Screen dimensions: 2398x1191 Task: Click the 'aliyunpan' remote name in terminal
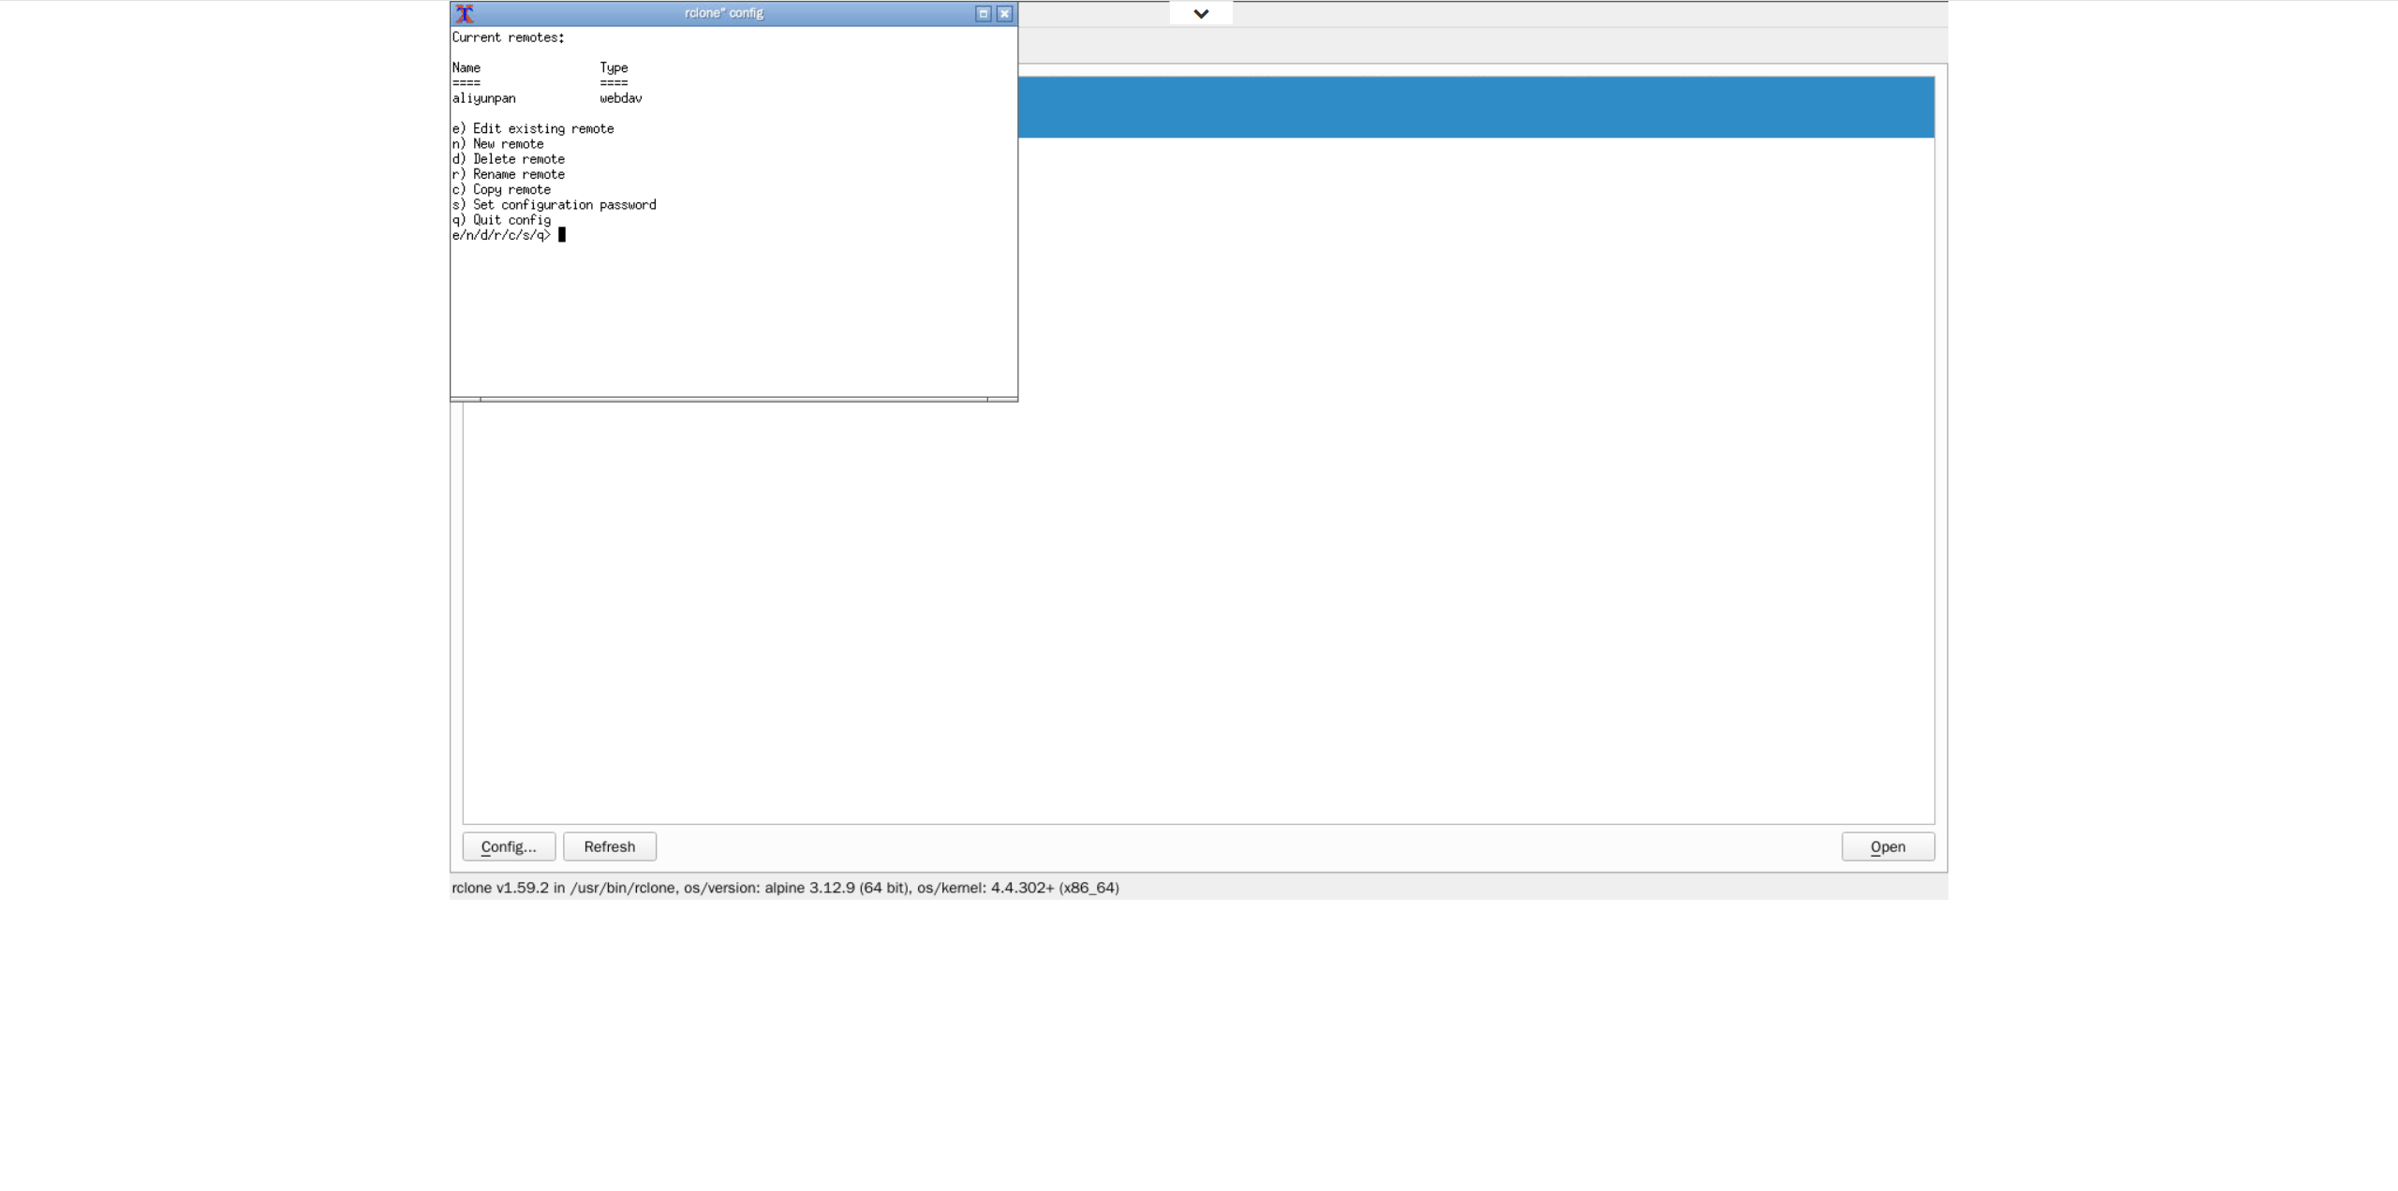pyautogui.click(x=483, y=98)
